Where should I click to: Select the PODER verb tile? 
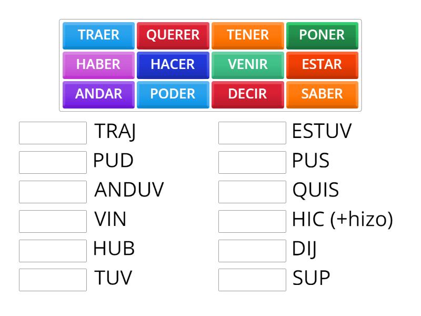coord(173,94)
